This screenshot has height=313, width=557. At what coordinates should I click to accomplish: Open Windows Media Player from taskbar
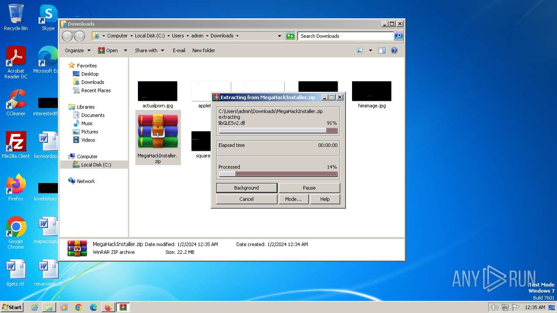click(64, 307)
